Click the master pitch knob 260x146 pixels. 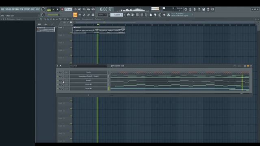[x=43, y=15]
